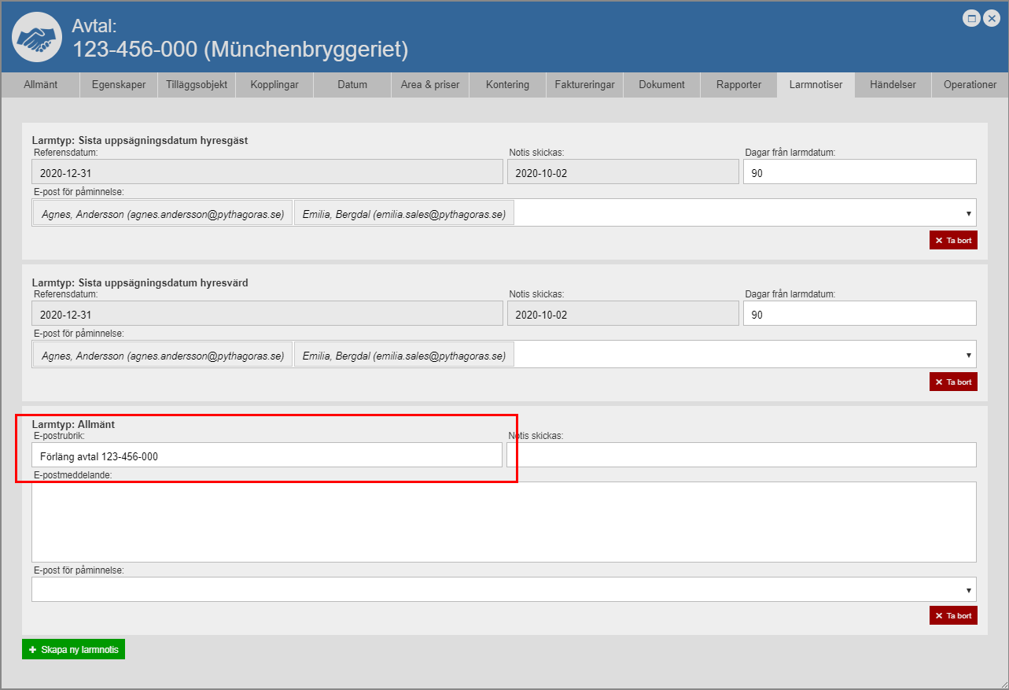Click the maximize window icon in header
This screenshot has width=1009, height=690.
(x=972, y=19)
